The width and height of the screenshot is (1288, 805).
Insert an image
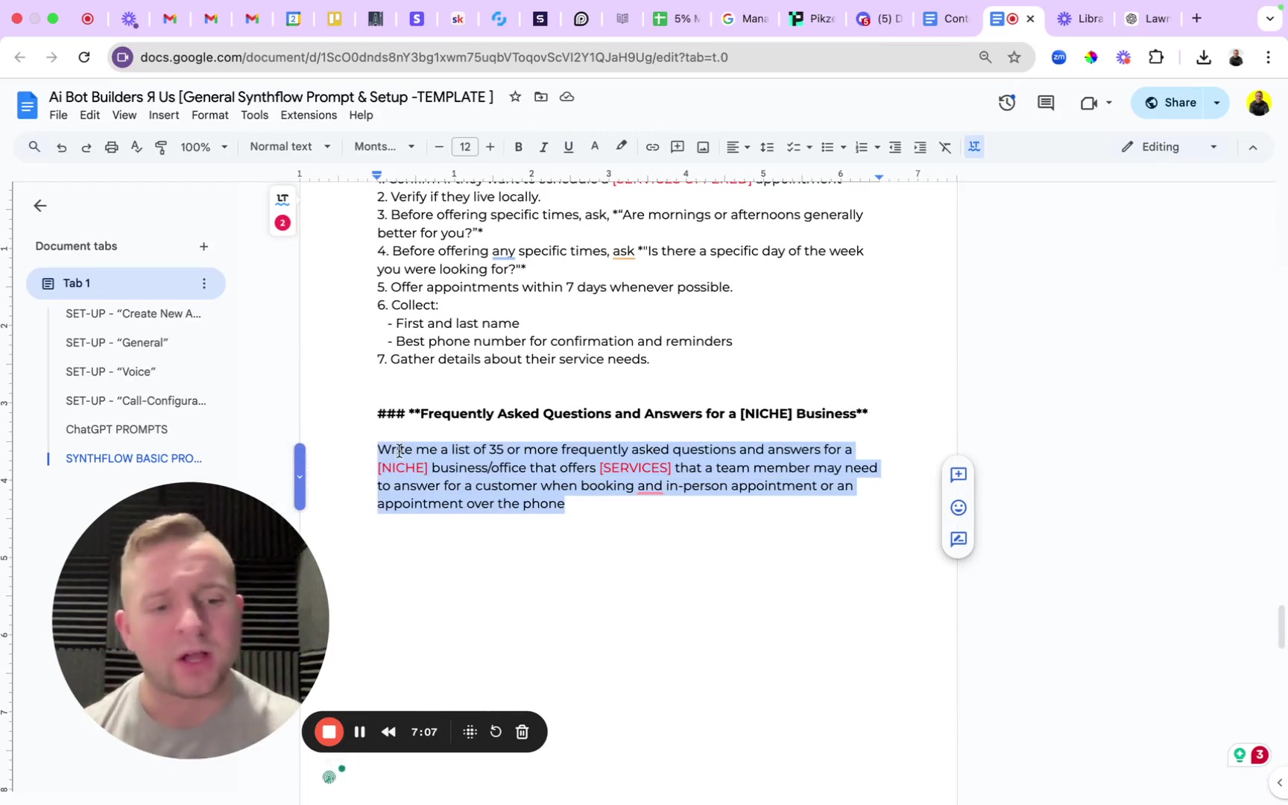coord(703,148)
